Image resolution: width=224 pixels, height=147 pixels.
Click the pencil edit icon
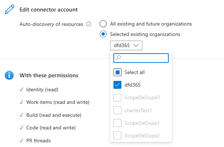pos(9,9)
